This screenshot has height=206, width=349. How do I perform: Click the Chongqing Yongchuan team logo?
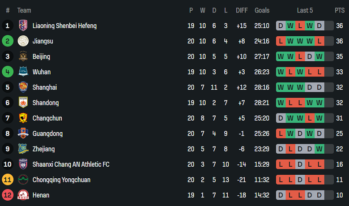(23, 180)
